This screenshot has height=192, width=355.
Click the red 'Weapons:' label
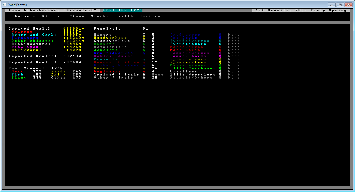coord(24,32)
